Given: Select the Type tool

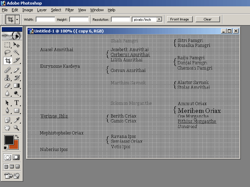Looking at the screenshot, I should pyautogui.click(x=17, y=103).
